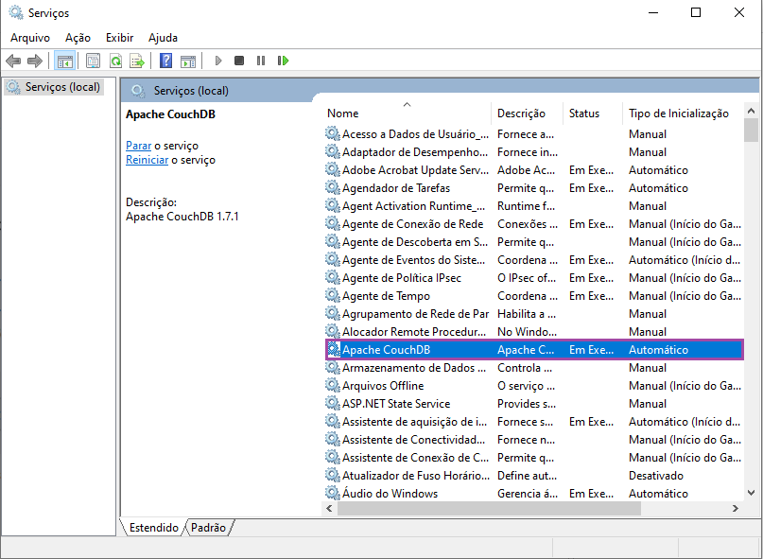Click the horizontal scrollbar right arrow

735,509
